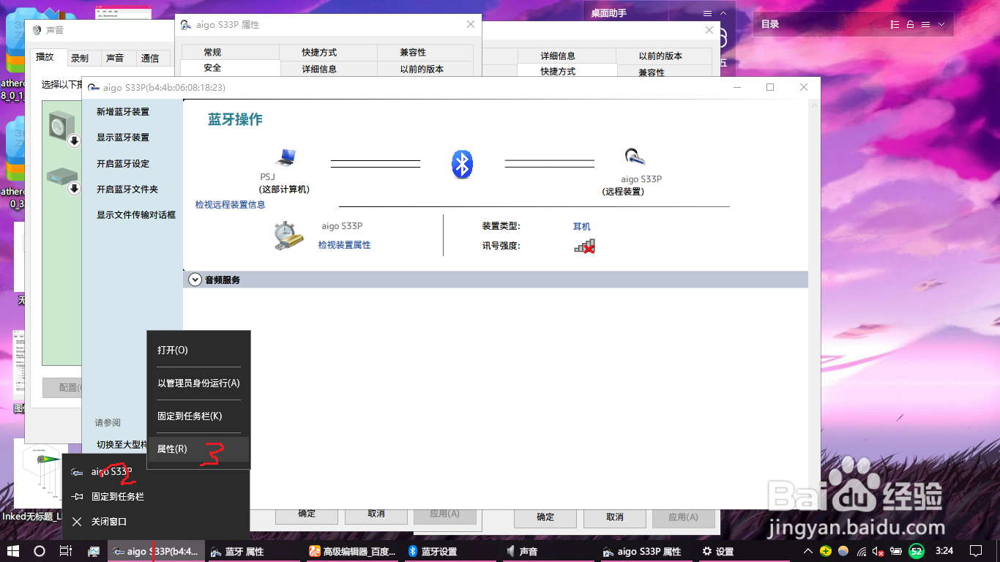1000x562 pixels.
Task: Toggle the lock icon in the 目录 widget
Action: click(910, 24)
